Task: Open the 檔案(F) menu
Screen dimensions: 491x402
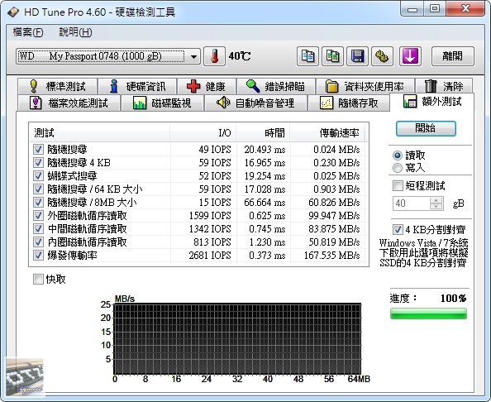Action: tap(28, 32)
